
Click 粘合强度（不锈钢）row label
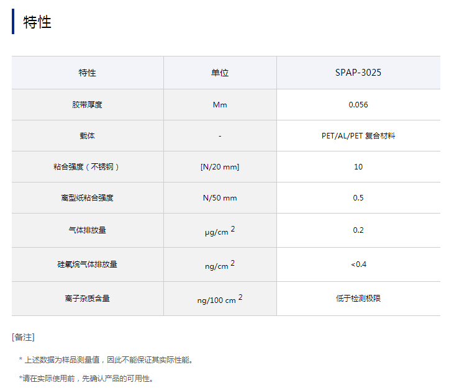87,167
